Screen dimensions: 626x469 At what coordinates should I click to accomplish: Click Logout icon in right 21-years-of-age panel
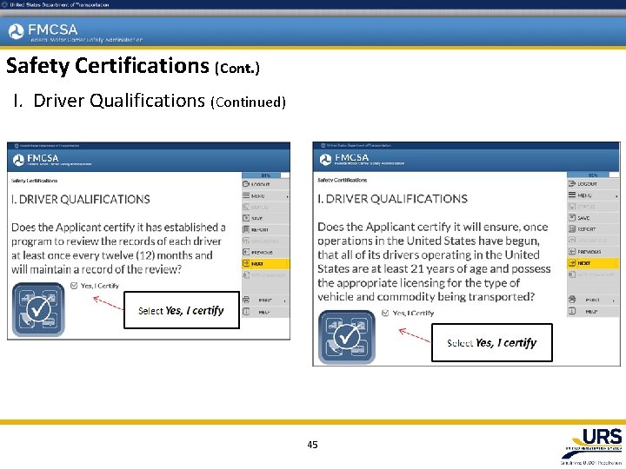572,183
